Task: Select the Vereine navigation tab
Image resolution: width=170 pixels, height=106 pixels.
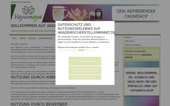Action: (22, 38)
